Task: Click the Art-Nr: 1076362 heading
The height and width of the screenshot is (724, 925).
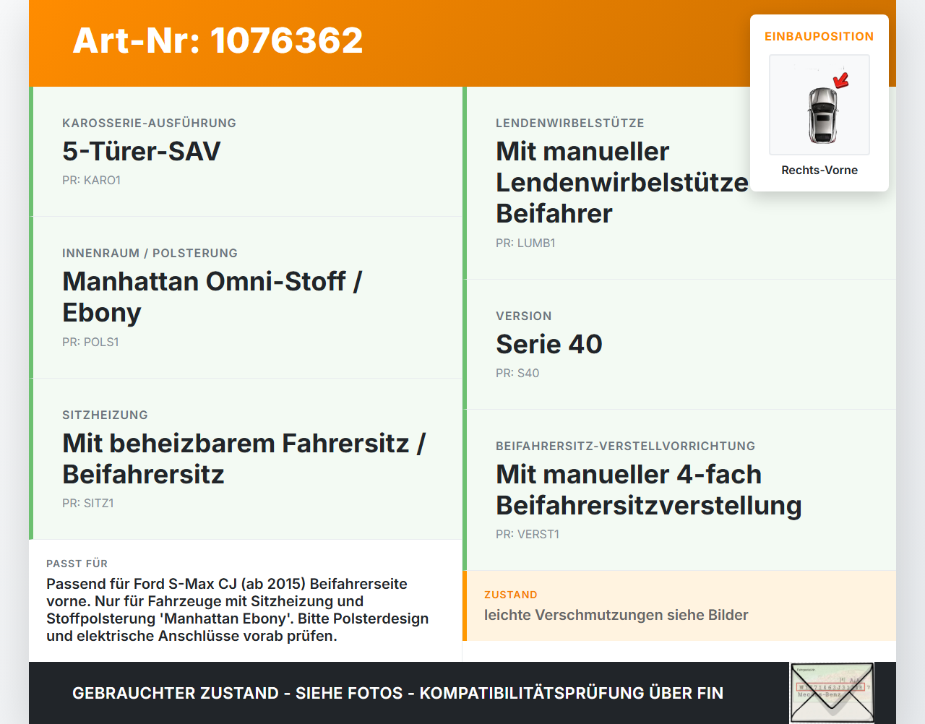Action: click(218, 40)
